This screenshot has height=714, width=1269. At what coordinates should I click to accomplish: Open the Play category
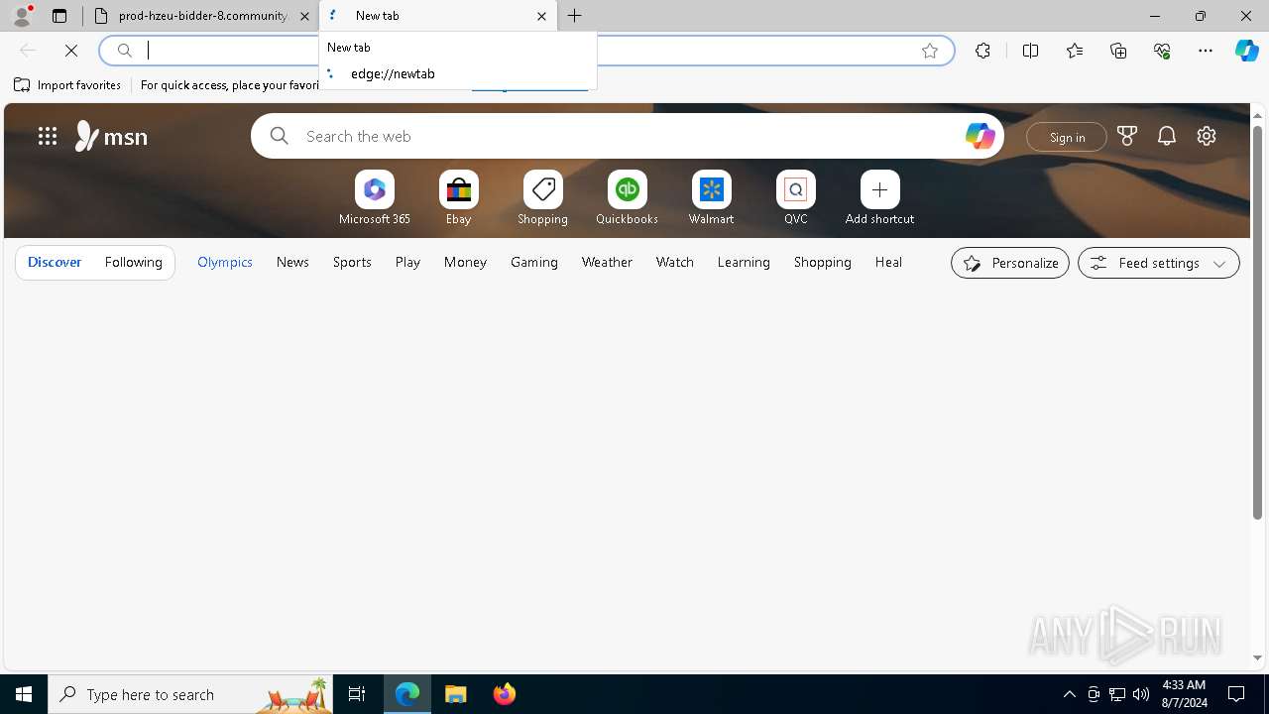(x=407, y=263)
